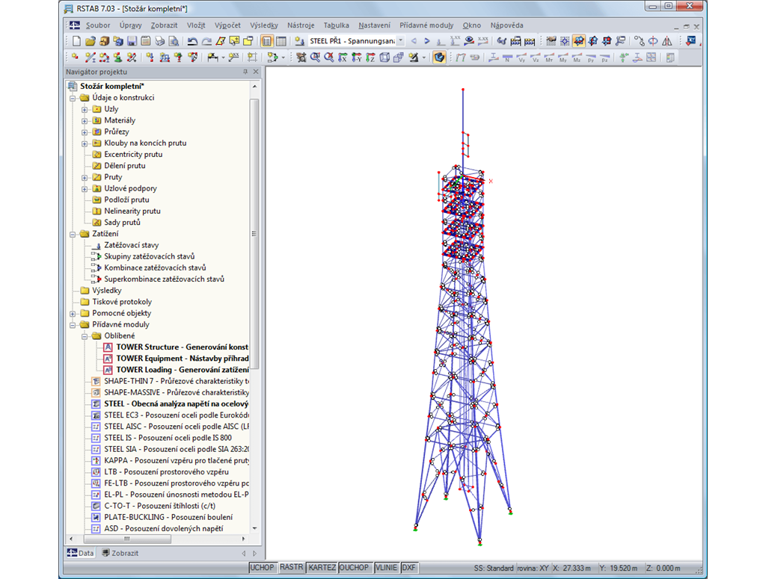Create a new project with New icon
Image resolution: width=766 pixels, height=579 pixels.
76,41
